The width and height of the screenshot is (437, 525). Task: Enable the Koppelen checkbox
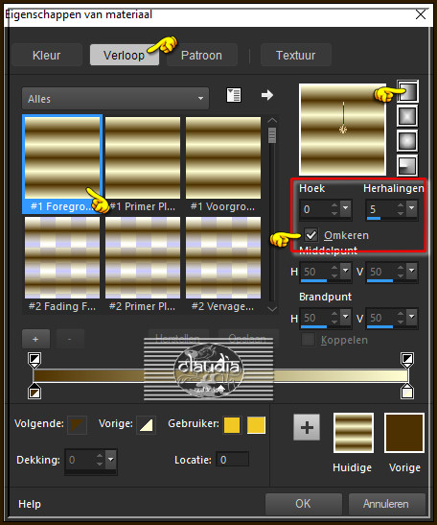point(308,340)
